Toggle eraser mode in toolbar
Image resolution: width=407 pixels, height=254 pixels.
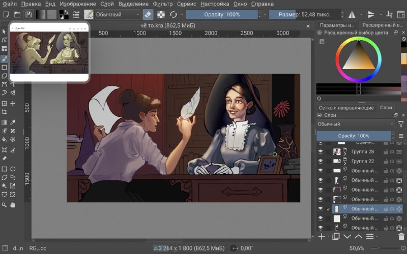pos(148,15)
